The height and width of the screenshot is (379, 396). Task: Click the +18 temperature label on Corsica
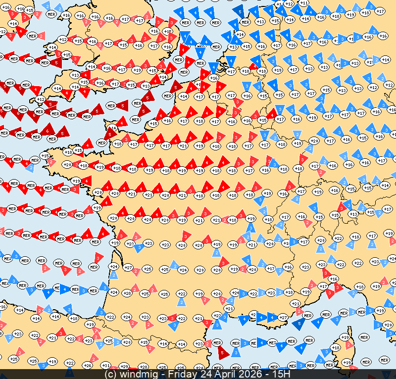pyautogui.click(x=336, y=348)
